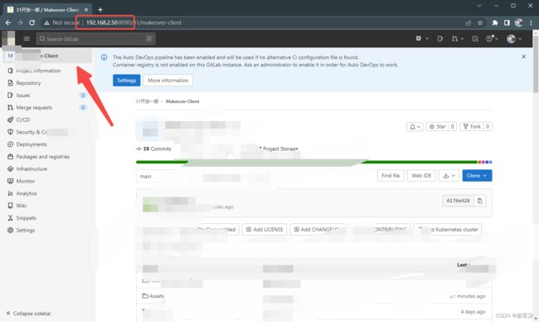Open the download source code dropdown
The height and width of the screenshot is (322, 539).
[x=449, y=175]
